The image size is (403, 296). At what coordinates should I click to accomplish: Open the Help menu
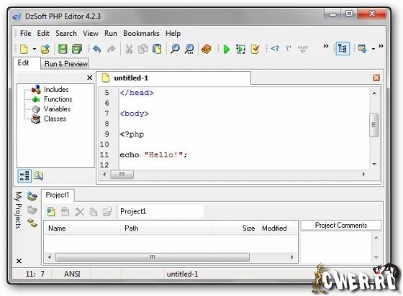(173, 33)
